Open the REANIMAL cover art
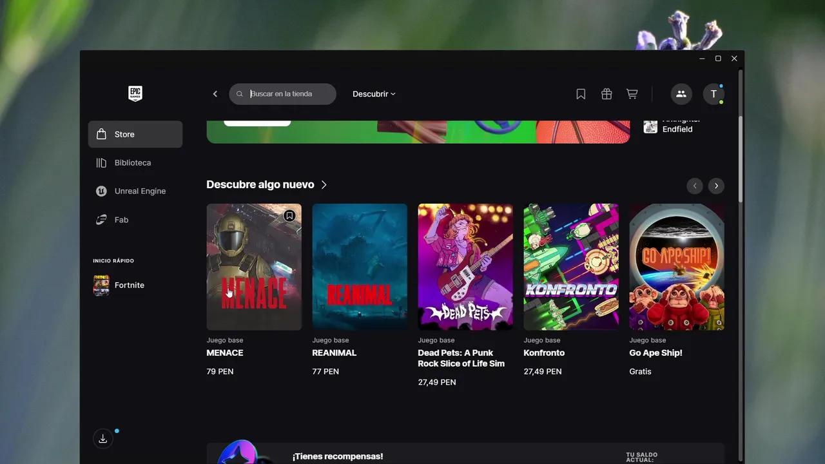825x464 pixels. 360,267
